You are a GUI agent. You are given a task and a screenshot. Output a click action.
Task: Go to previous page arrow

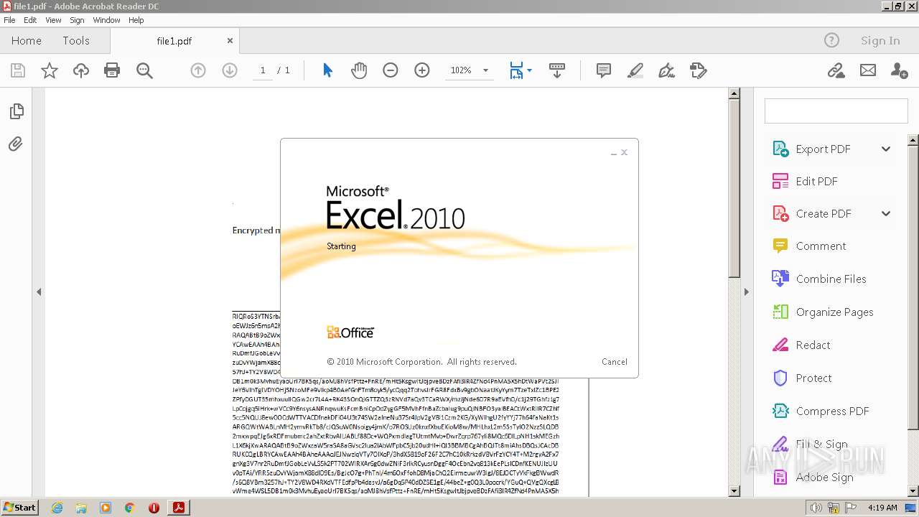coord(197,70)
